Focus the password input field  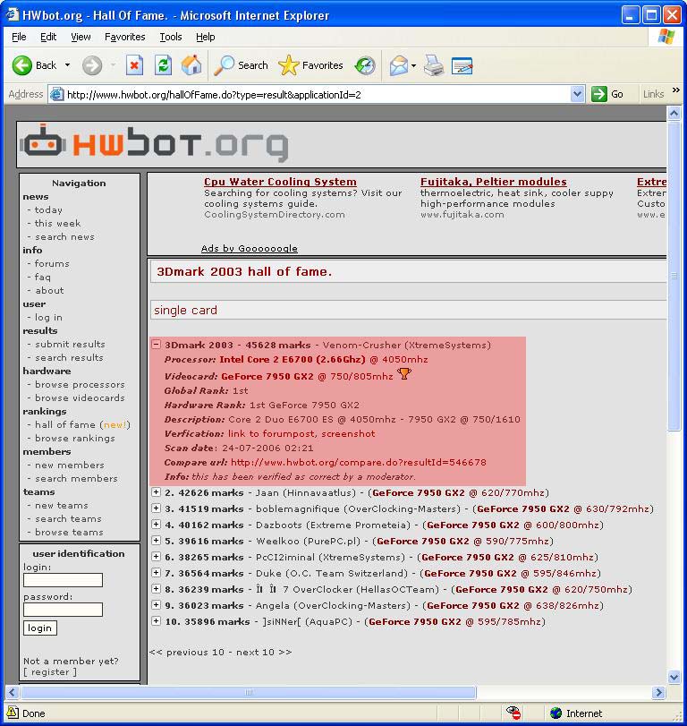[63, 610]
